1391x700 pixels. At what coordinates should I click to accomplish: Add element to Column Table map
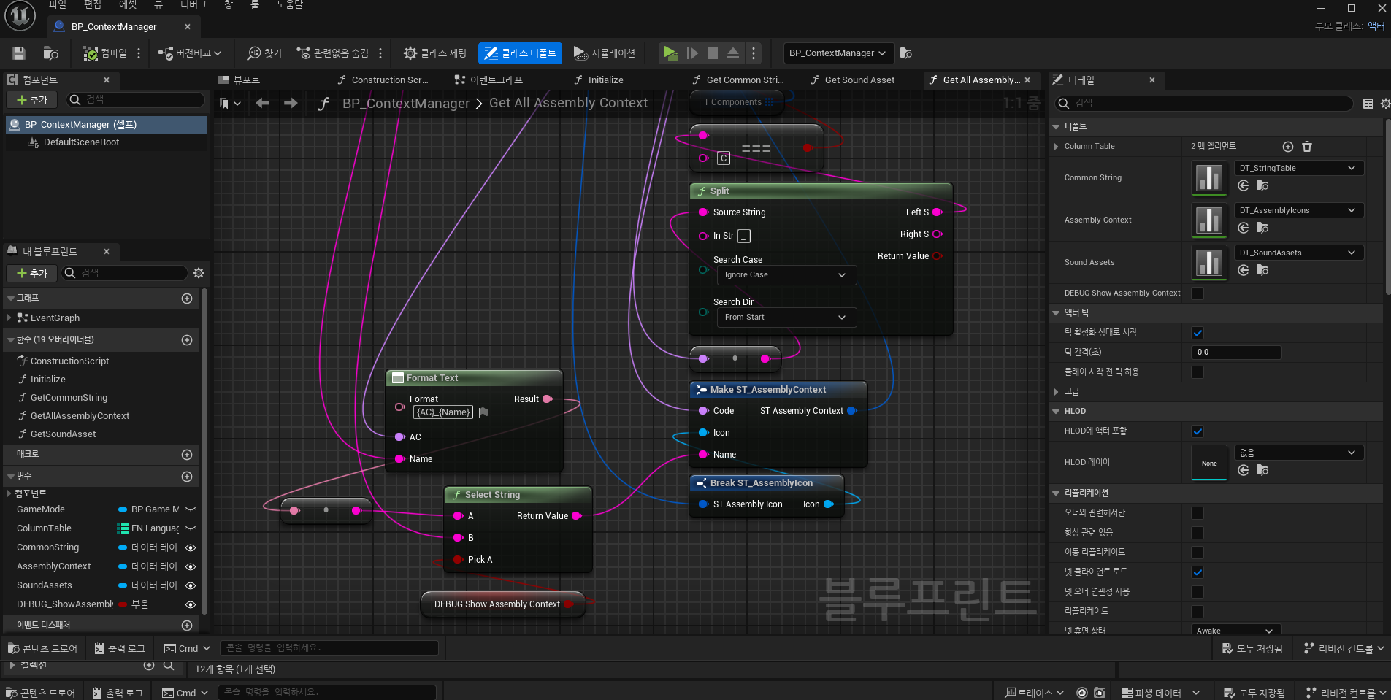coord(1287,147)
